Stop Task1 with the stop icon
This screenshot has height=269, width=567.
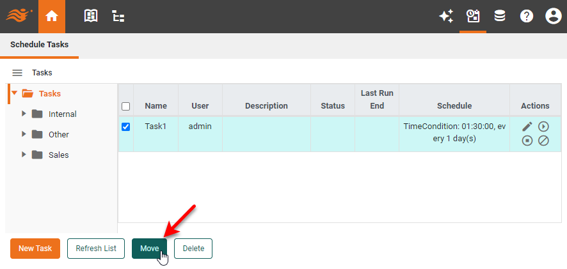point(527,141)
